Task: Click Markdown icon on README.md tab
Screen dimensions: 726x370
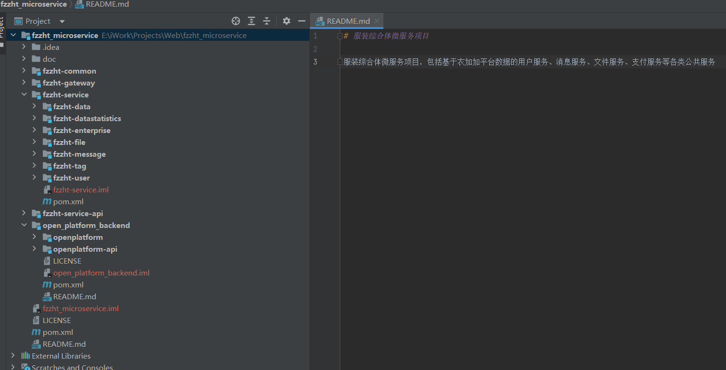Action: point(320,21)
